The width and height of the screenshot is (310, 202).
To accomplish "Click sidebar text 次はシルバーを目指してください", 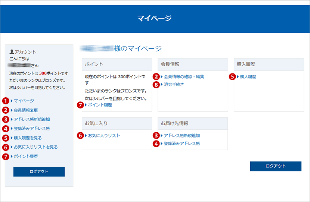I will point(37,88).
